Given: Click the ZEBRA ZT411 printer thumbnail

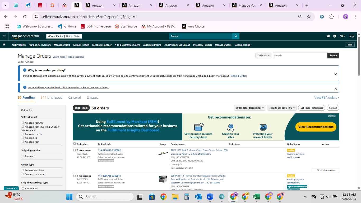Looking at the screenshot, I should click(x=163, y=179).
